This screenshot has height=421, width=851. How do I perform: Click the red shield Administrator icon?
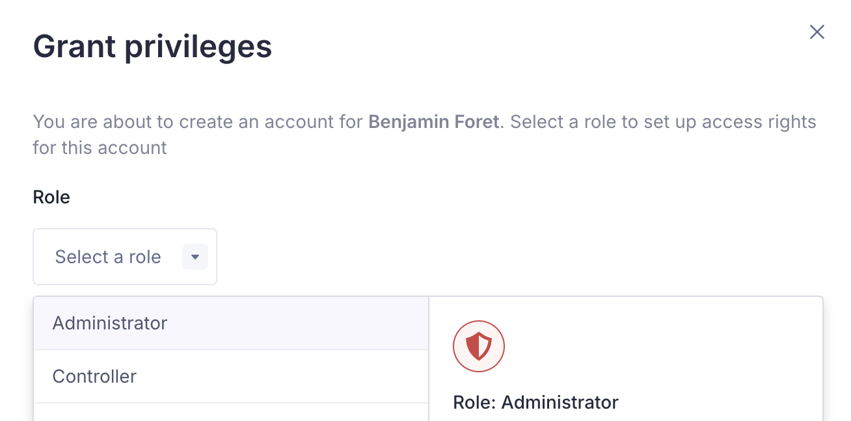click(478, 346)
